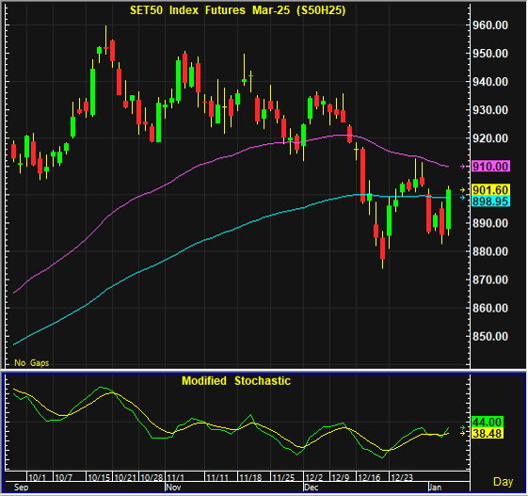The width and height of the screenshot is (528, 496).
Task: Select the 10/15 date marker
Action: pos(99,477)
